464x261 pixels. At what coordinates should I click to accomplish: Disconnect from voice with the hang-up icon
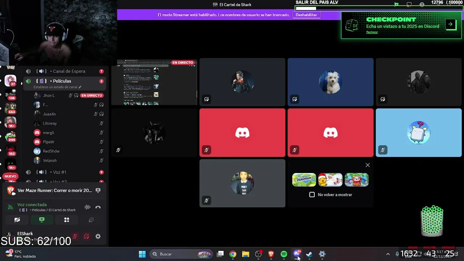98,207
